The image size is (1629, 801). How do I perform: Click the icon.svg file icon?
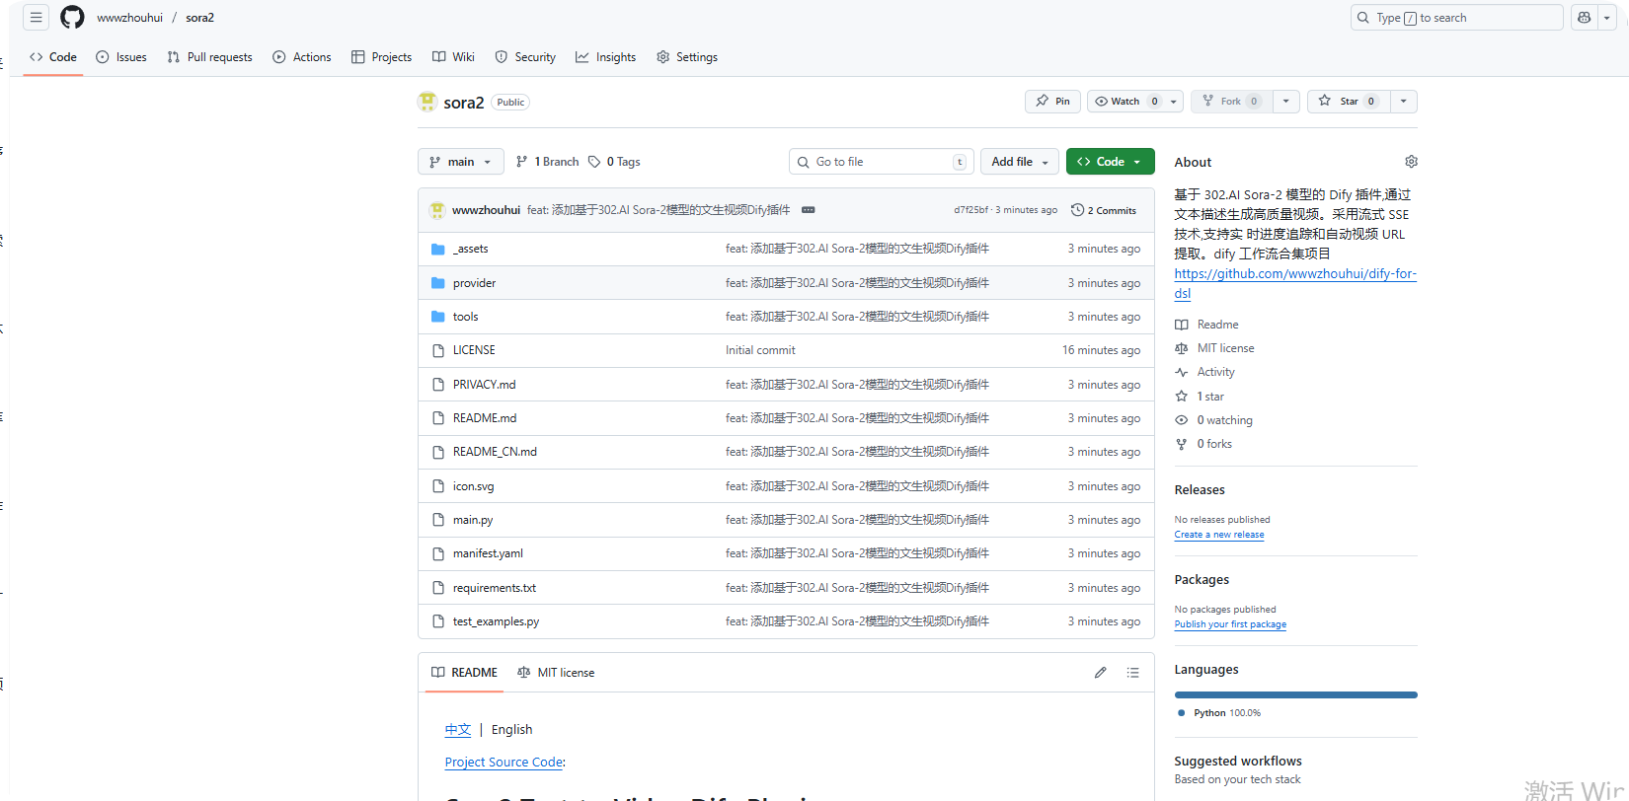(438, 486)
